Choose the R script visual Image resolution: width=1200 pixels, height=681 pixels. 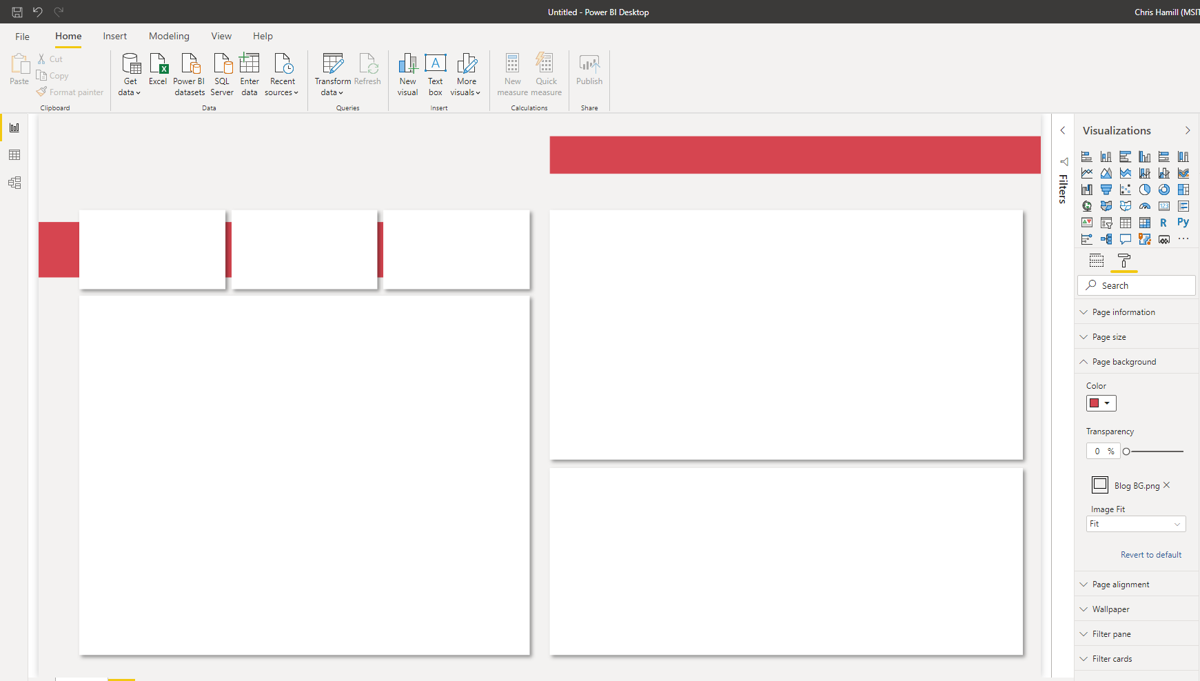tap(1163, 223)
